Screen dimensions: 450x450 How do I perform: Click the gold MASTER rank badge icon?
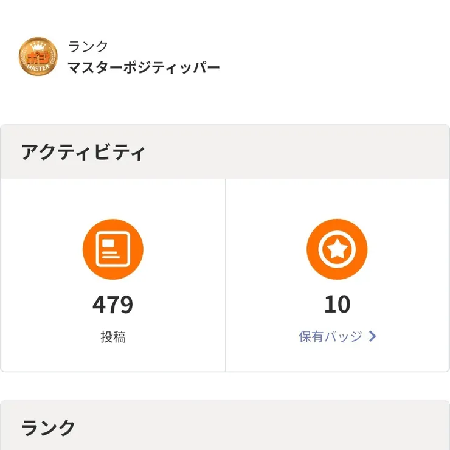tap(38, 57)
